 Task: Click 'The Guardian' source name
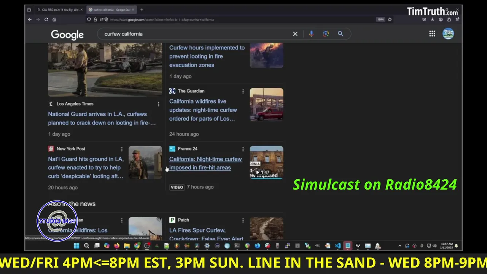tap(191, 91)
